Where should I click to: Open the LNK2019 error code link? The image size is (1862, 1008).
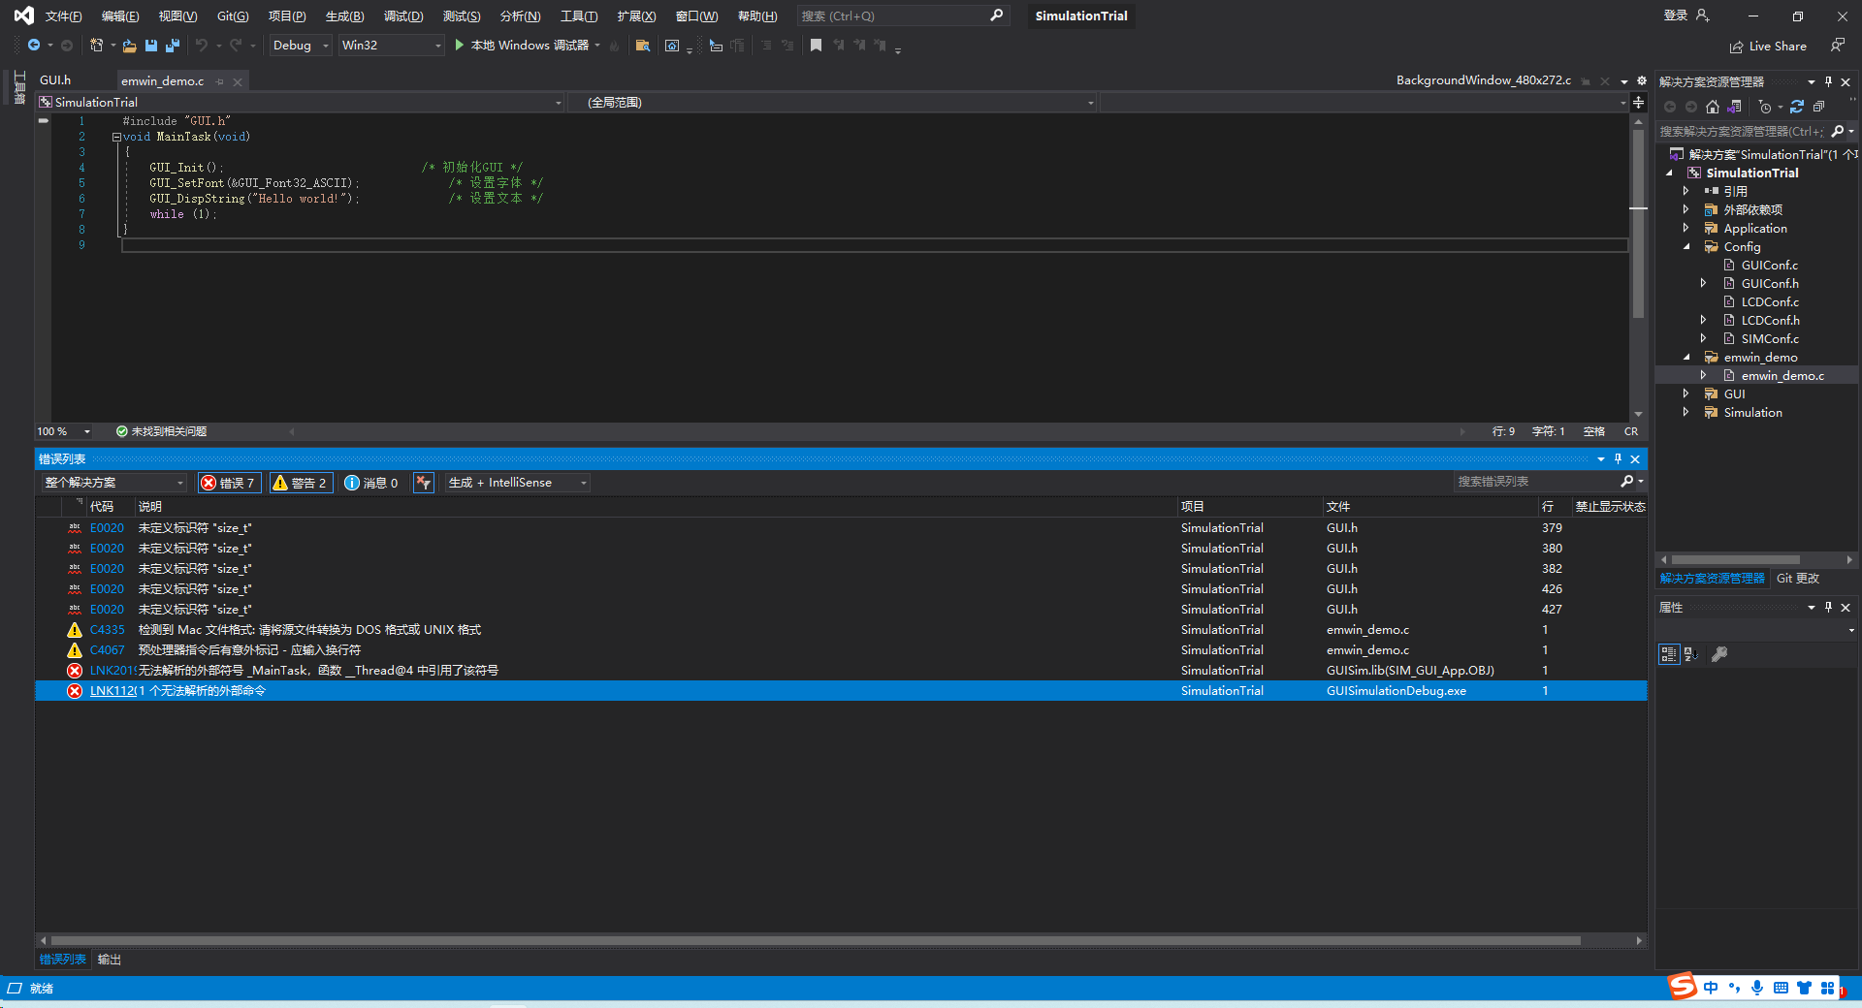(112, 671)
